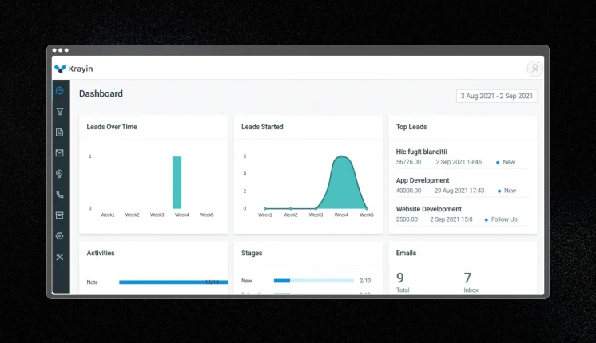Viewport: 596px width, 343px height.
Task: Open Products box icon in sidebar
Action: (x=59, y=215)
